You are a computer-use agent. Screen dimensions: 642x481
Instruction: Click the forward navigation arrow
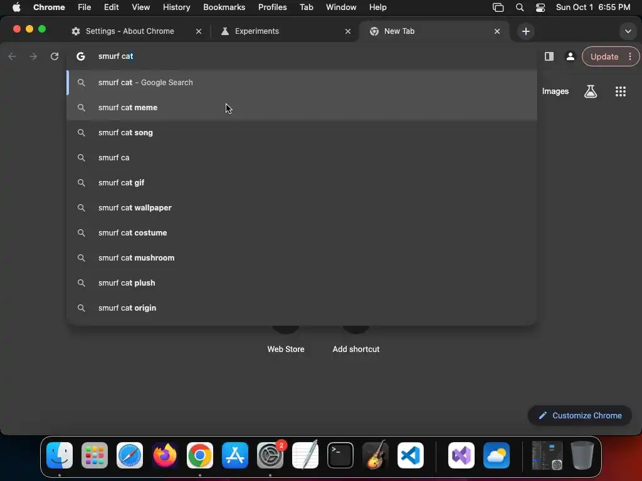tap(33, 56)
